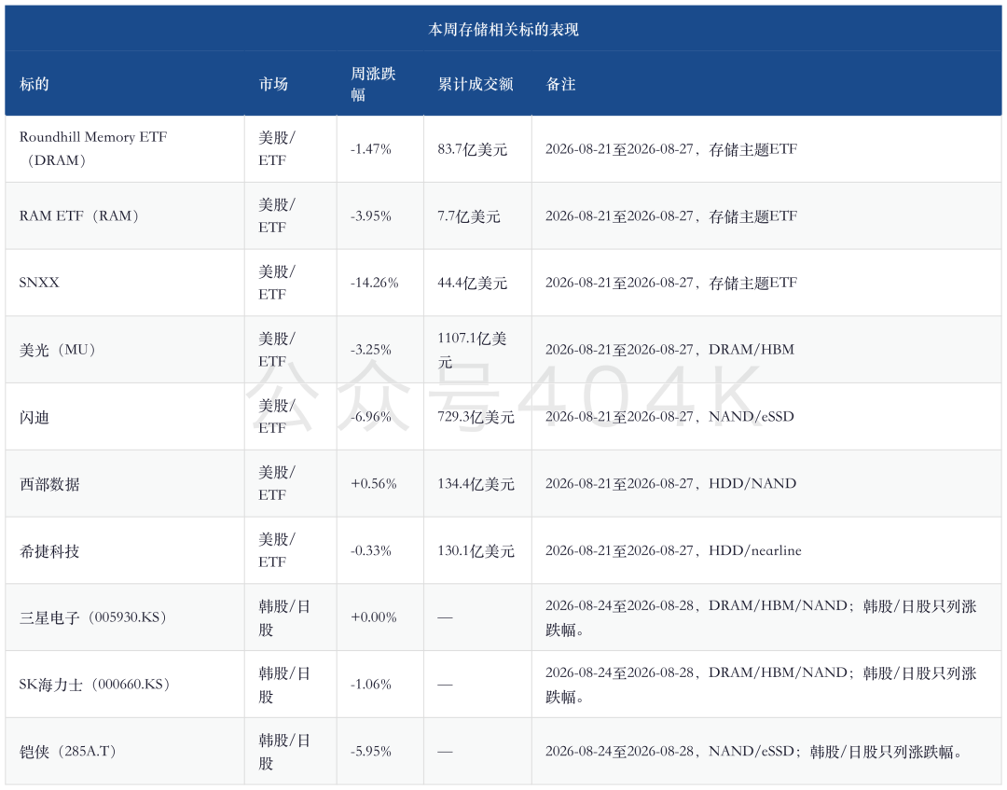The image size is (1007, 790).
Task: Click the -6.96% weekly change value
Action: [x=370, y=417]
